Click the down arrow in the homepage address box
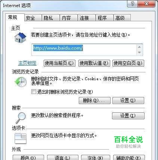This screenshot has height=160, width=158. pos(139,53)
